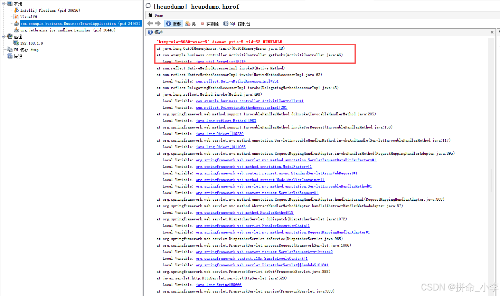Select the IntelliJ Platform (pid 30636) icon
Screen dimensions: 500x296
pyautogui.click(x=16, y=10)
